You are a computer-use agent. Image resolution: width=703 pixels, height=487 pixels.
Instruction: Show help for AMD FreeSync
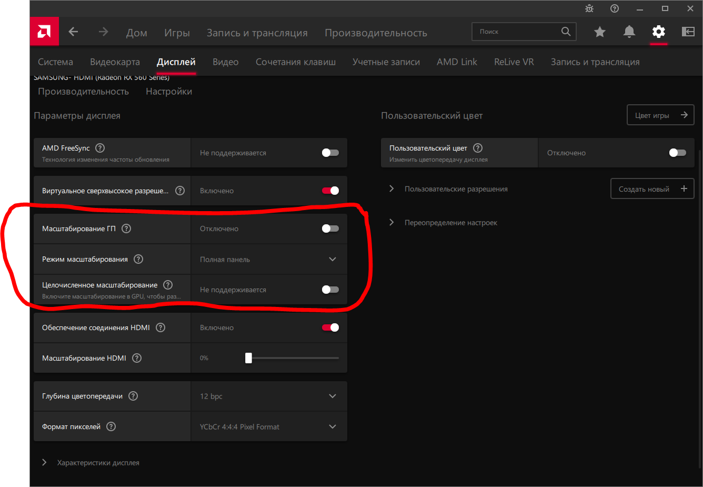[x=100, y=148]
